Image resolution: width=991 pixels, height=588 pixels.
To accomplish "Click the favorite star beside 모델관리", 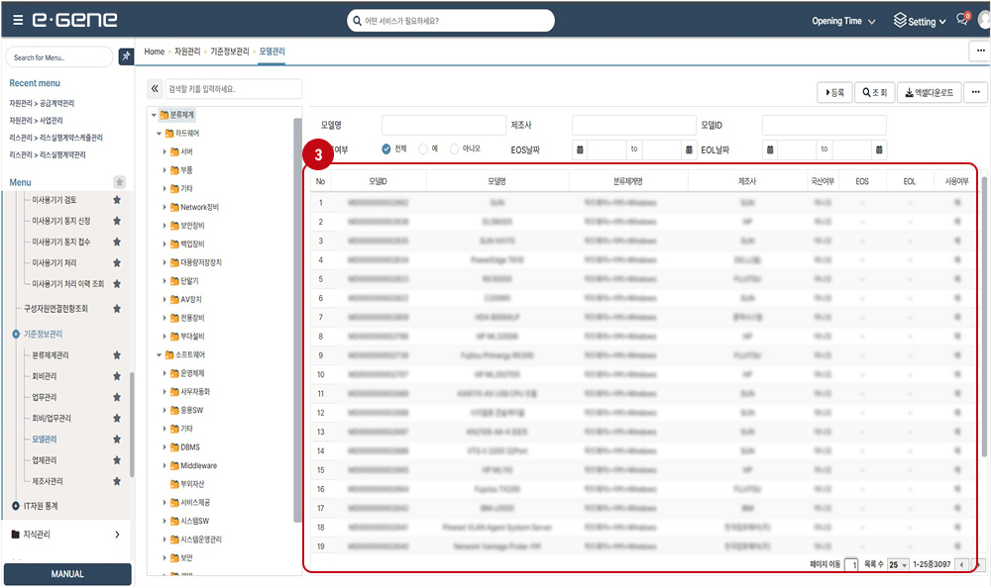I will click(117, 439).
